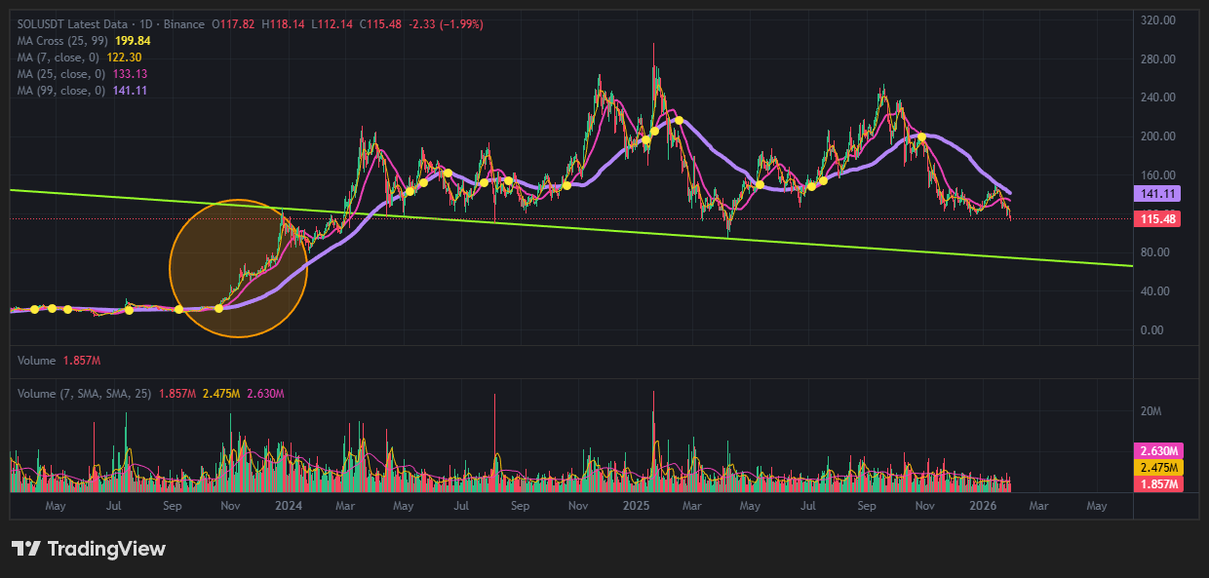The height and width of the screenshot is (578, 1209).
Task: Select the MA (7, close, 0) indicator legend
Action: click(60, 57)
